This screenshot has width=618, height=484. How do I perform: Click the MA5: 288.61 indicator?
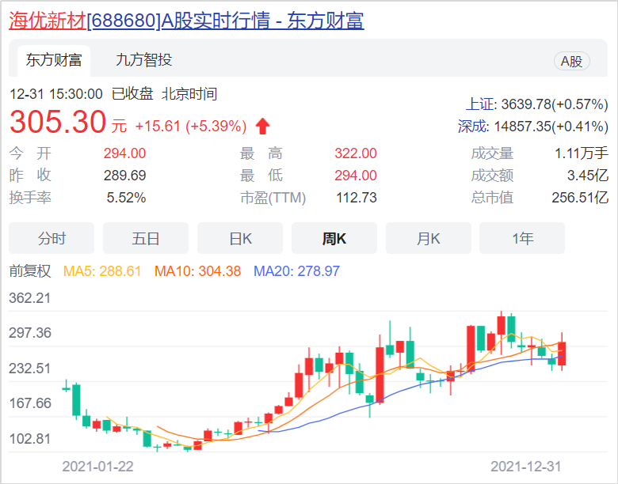point(102,270)
